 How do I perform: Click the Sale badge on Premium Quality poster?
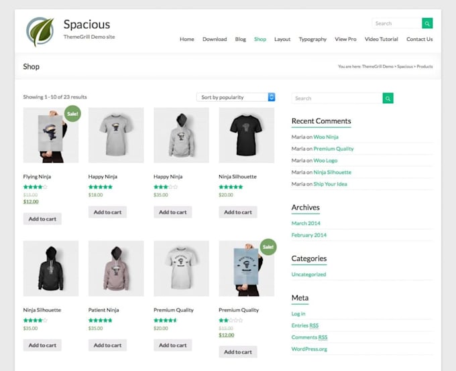pos(268,247)
